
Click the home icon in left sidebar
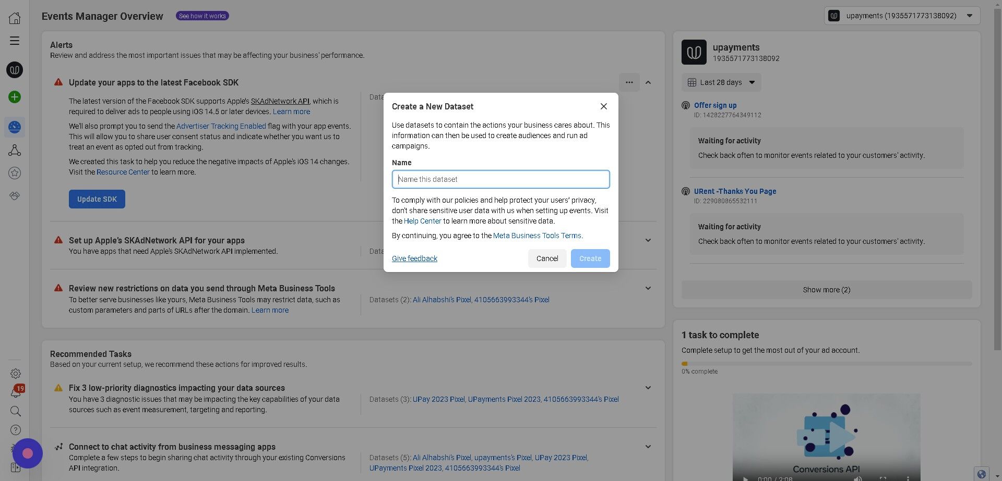[x=15, y=18]
